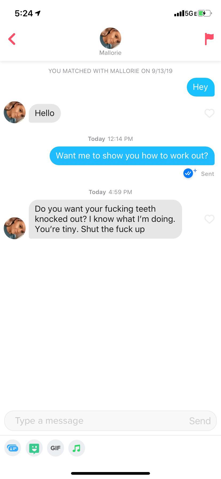Like the "teeth knocked out" message with its heart
Viewport: 221px width, 479px height.
coord(209,219)
